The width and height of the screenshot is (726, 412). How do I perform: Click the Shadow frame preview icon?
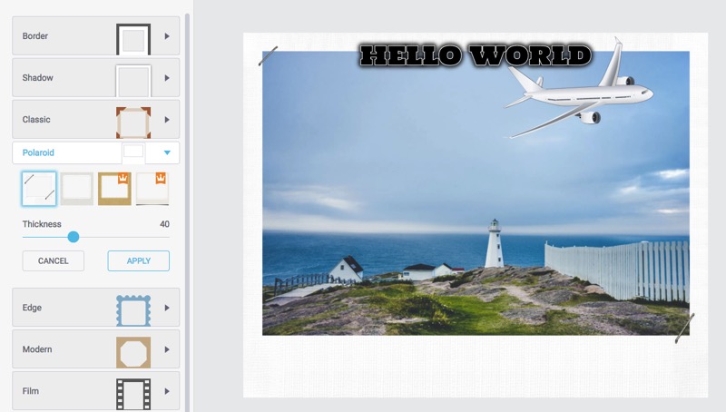point(133,81)
